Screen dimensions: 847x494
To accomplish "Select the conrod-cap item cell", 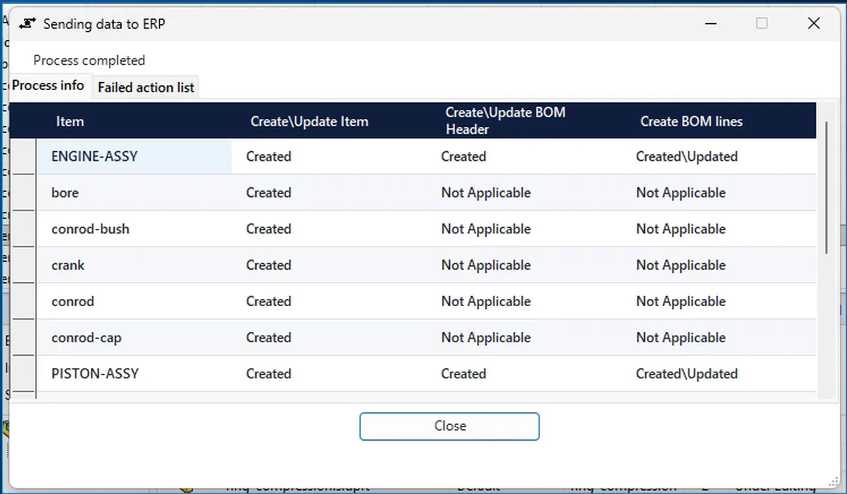I will tap(134, 337).
